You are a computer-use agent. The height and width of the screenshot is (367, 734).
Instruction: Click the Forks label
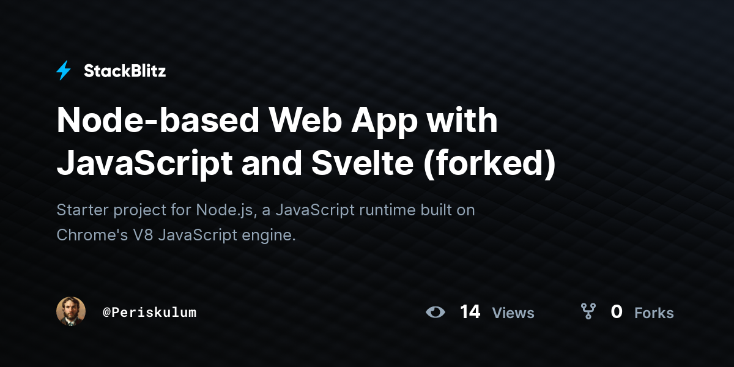pyautogui.click(x=654, y=313)
